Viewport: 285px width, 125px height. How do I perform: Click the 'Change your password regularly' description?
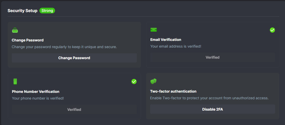64,47
